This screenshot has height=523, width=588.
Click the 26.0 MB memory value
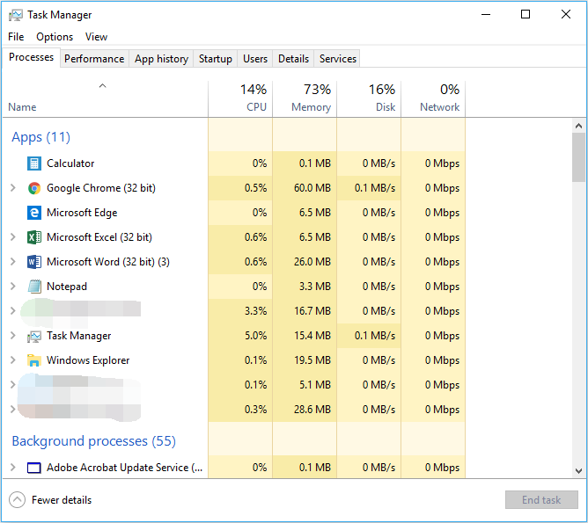click(x=312, y=262)
